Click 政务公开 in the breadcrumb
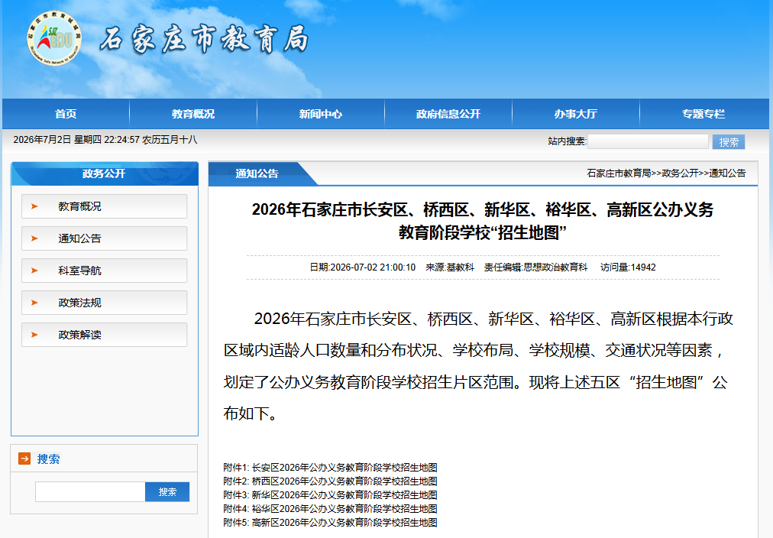Screen dimensions: 773x538 coord(680,173)
